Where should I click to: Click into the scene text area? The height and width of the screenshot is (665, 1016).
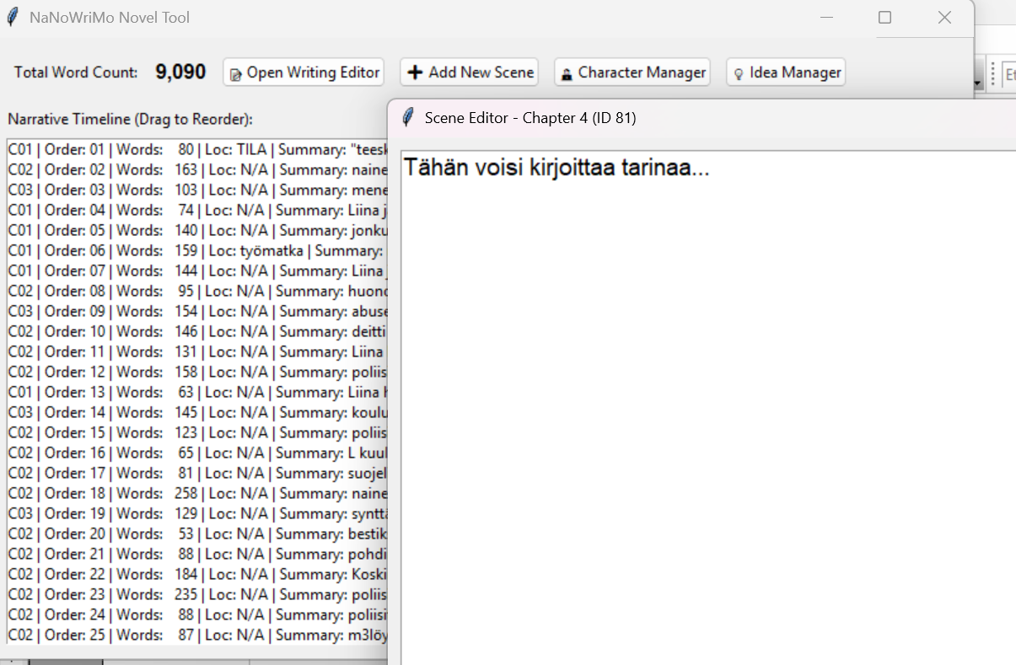coord(708,379)
